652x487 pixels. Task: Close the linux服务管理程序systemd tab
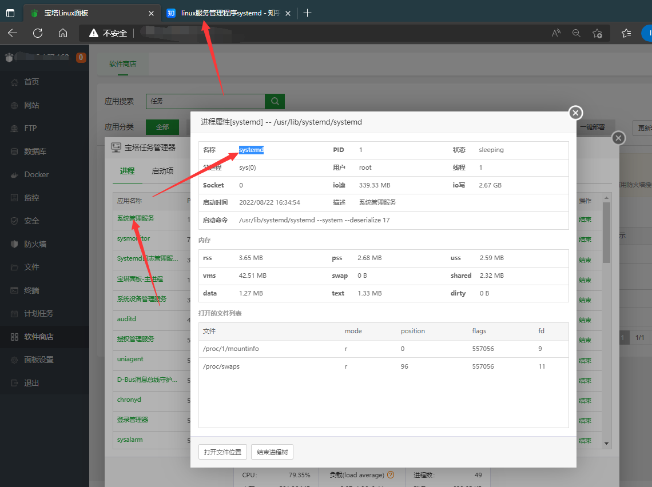click(x=288, y=13)
